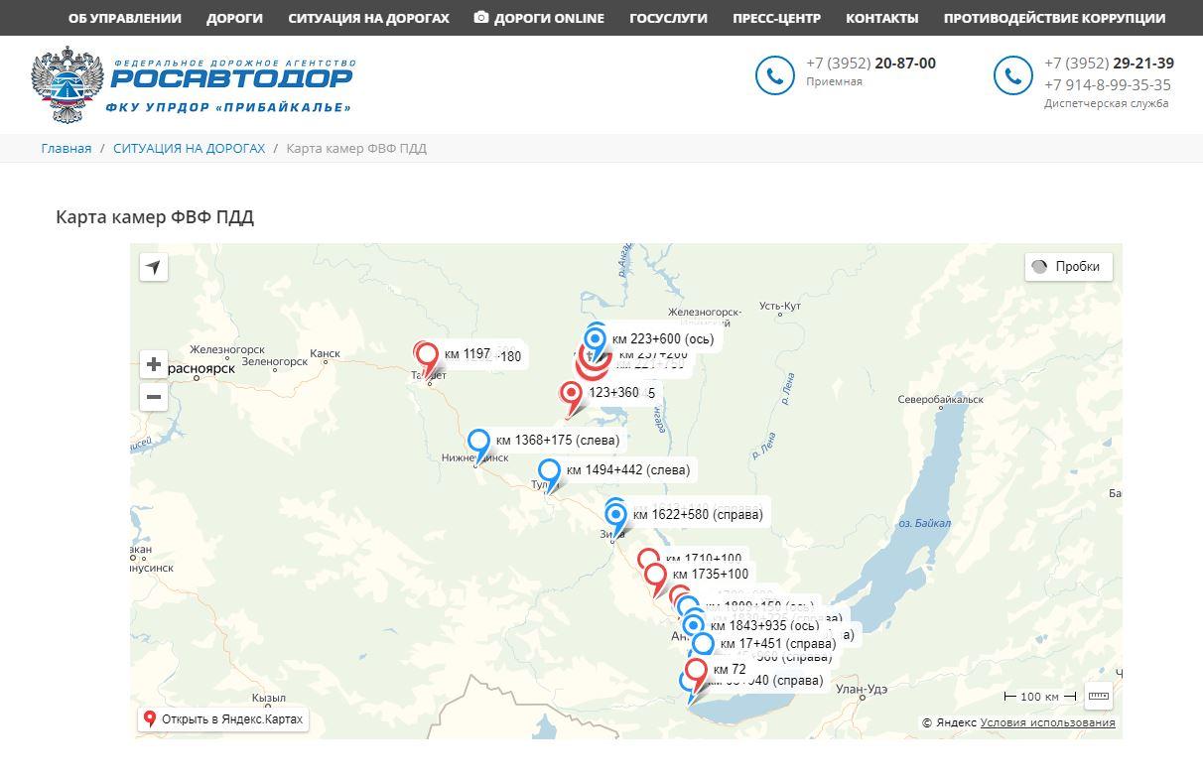Go to Главная breadcrumb link
1203x780 pixels.
click(67, 148)
